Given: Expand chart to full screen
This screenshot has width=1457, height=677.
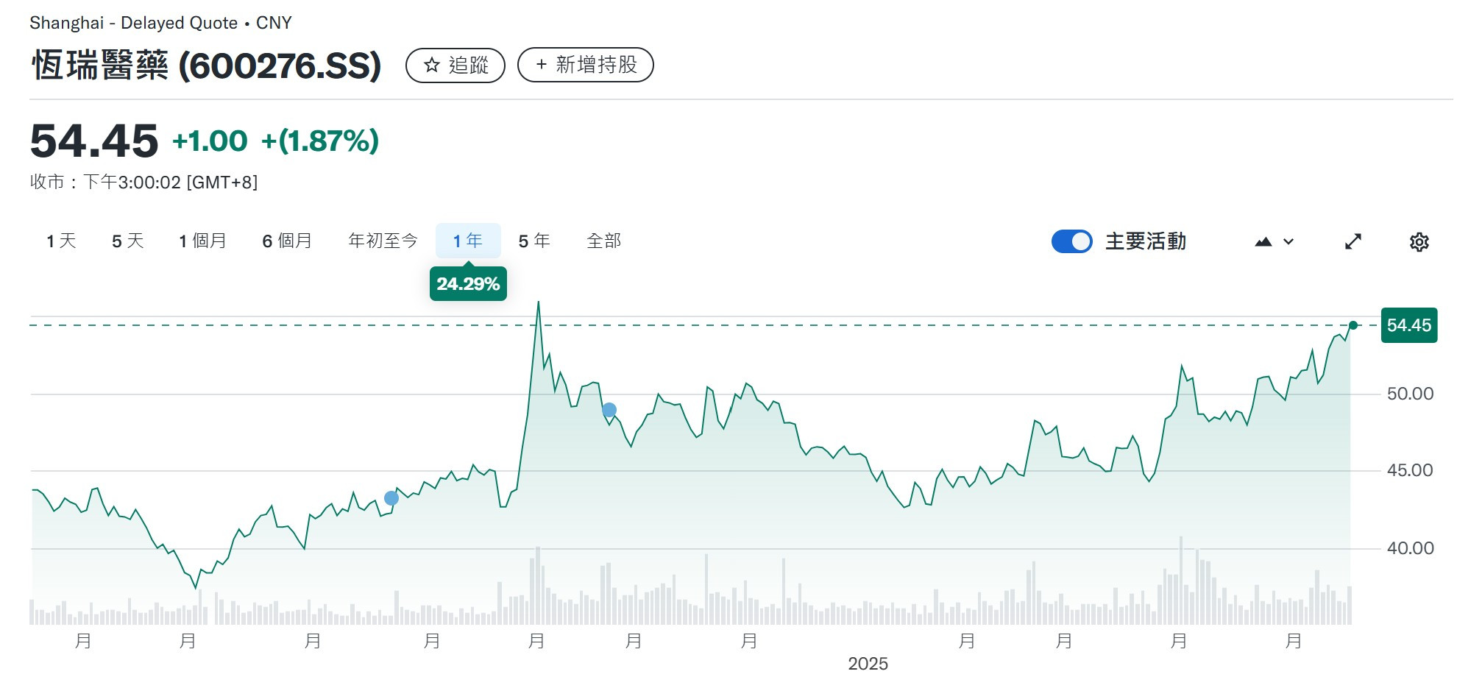Looking at the screenshot, I should tap(1353, 241).
